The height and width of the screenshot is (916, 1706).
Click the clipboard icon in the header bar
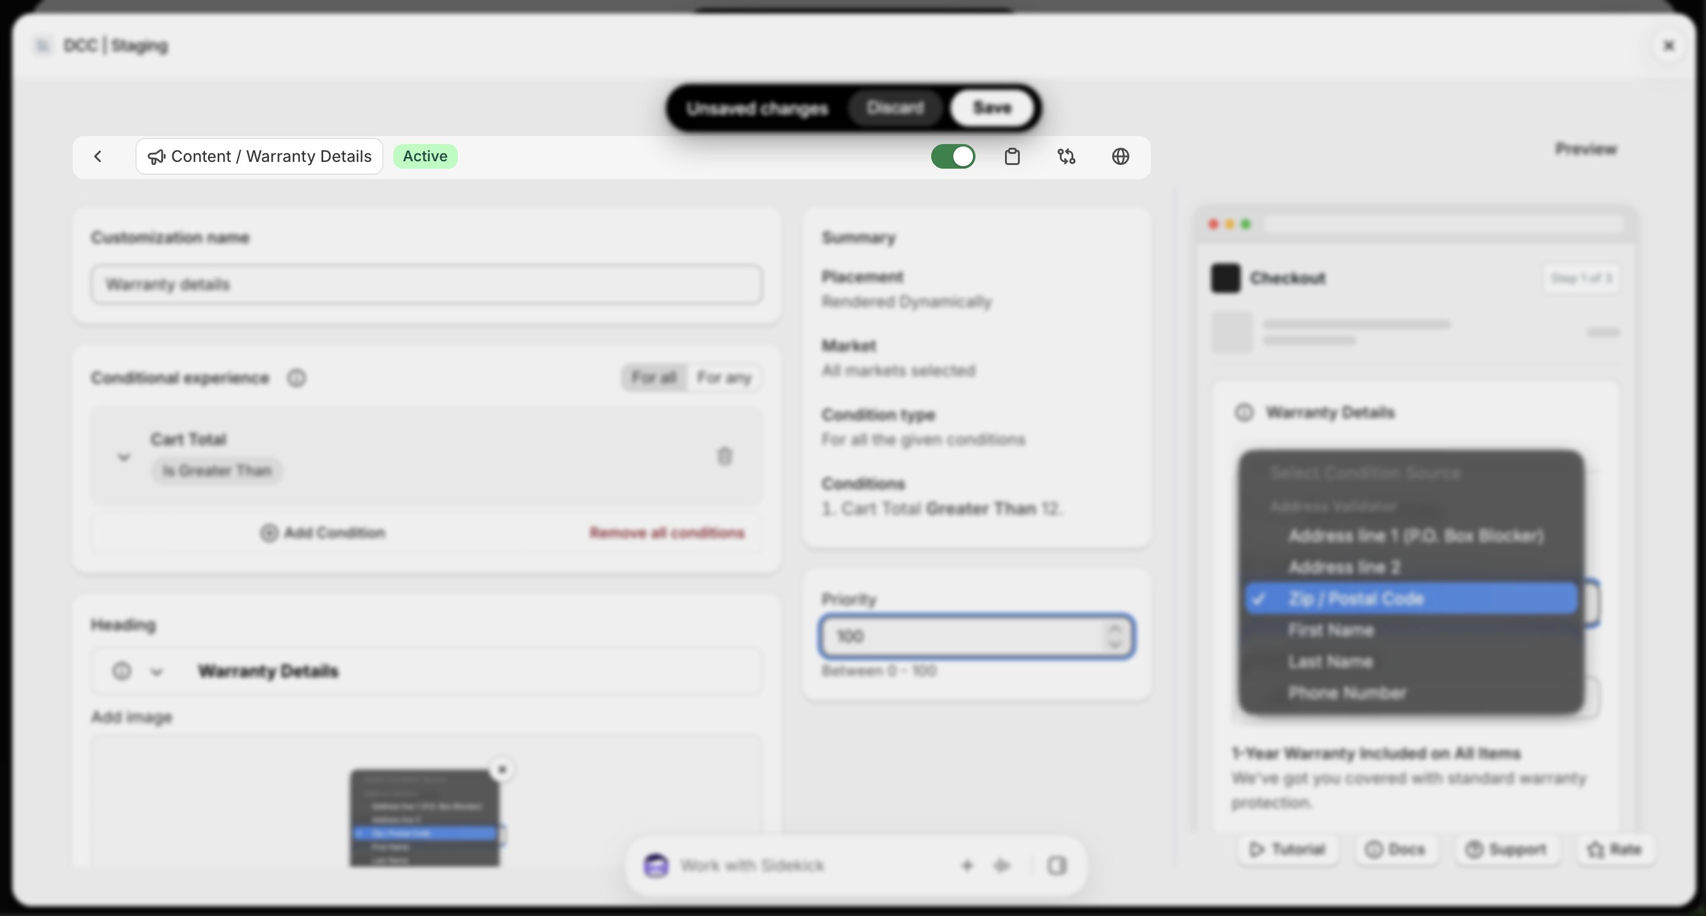(x=1011, y=156)
